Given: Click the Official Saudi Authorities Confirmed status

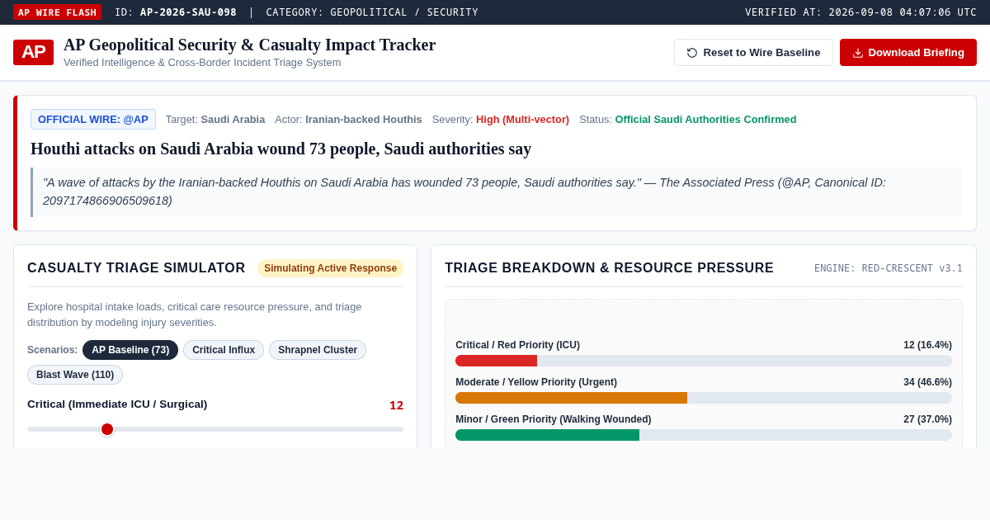Looking at the screenshot, I should [x=705, y=120].
